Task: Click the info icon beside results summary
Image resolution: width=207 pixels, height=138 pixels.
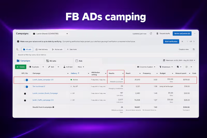Action: [53, 107]
